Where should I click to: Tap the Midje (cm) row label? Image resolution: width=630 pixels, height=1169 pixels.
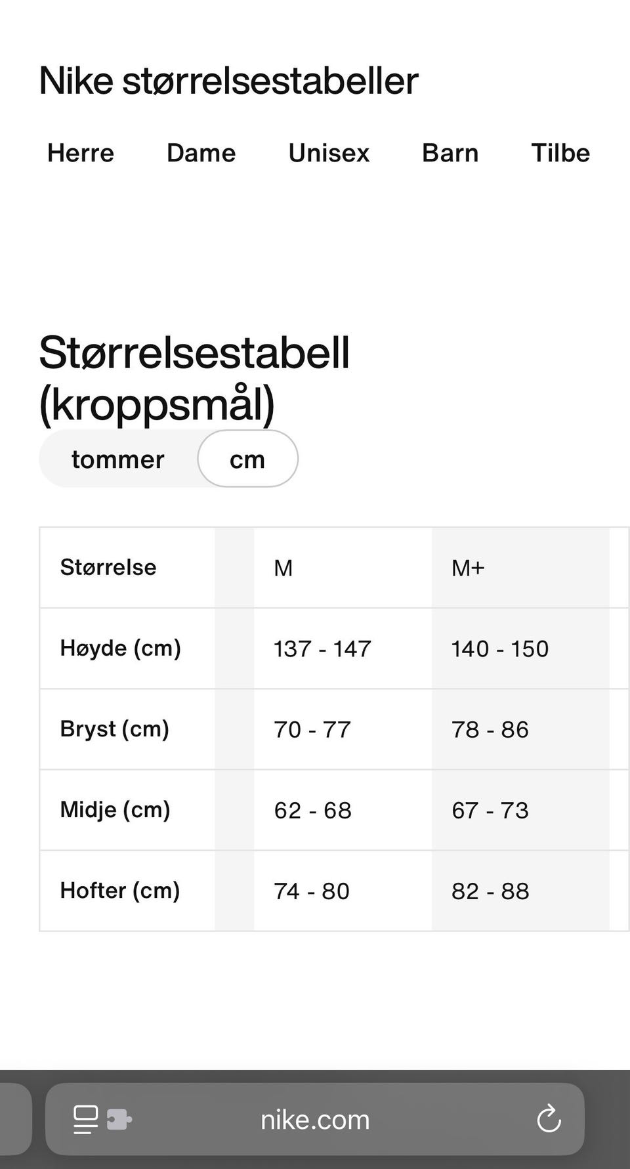115,810
